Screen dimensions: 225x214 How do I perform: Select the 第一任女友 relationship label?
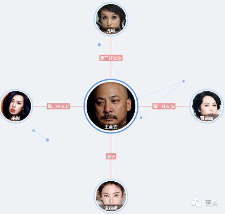(164, 106)
